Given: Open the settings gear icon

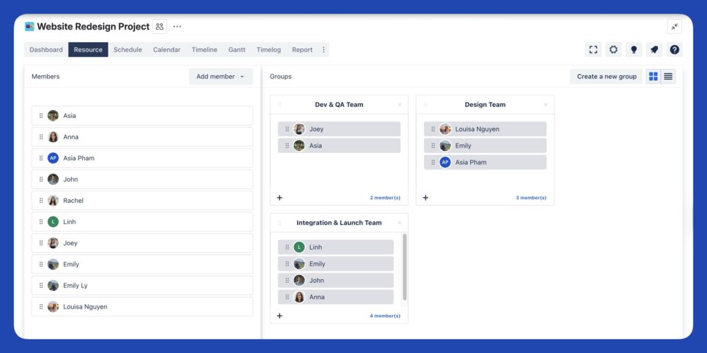Looking at the screenshot, I should (613, 50).
